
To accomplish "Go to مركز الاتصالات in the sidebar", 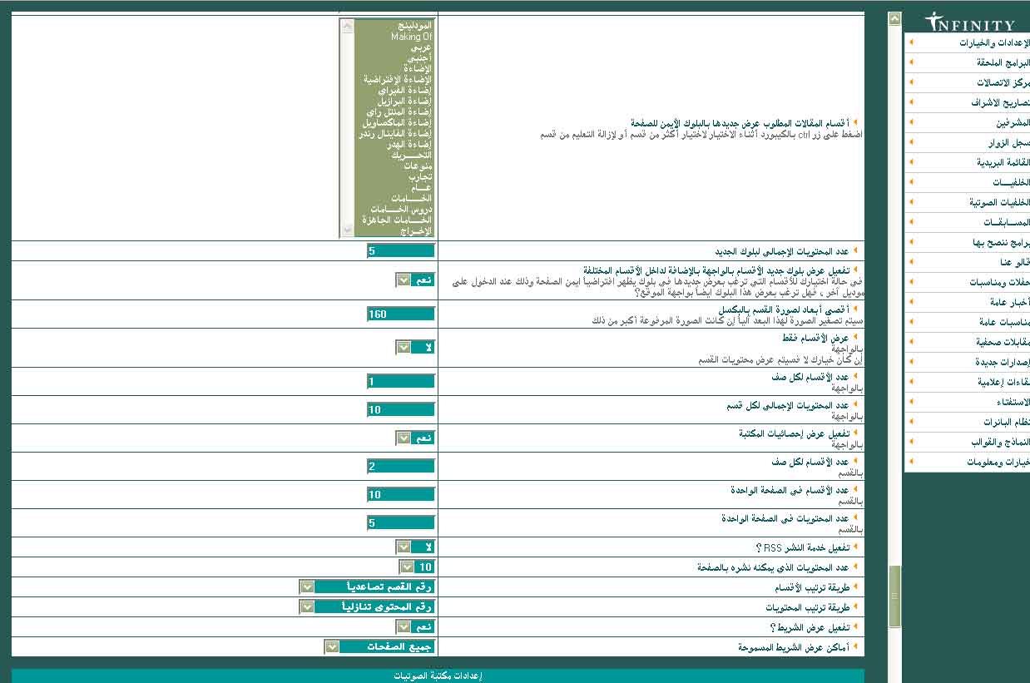I will click(968, 83).
